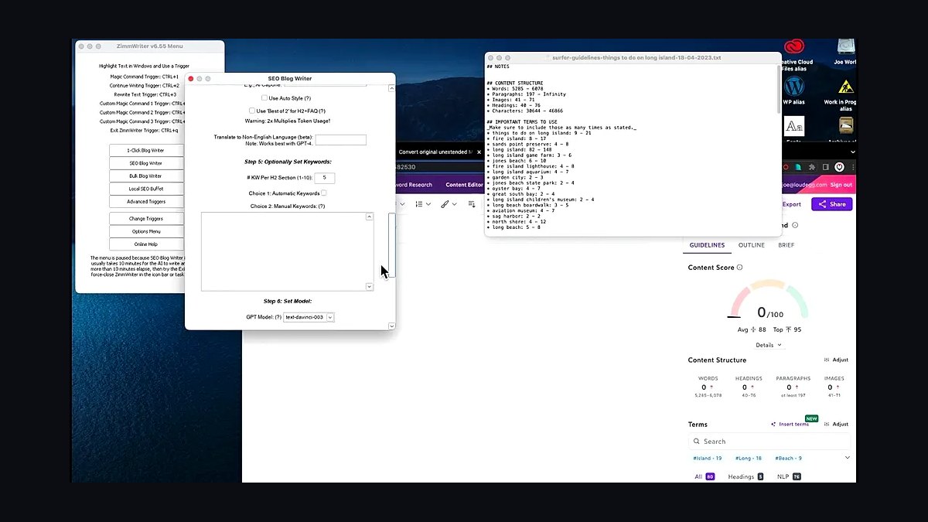
Task: Click the Search terms input field
Action: click(769, 442)
